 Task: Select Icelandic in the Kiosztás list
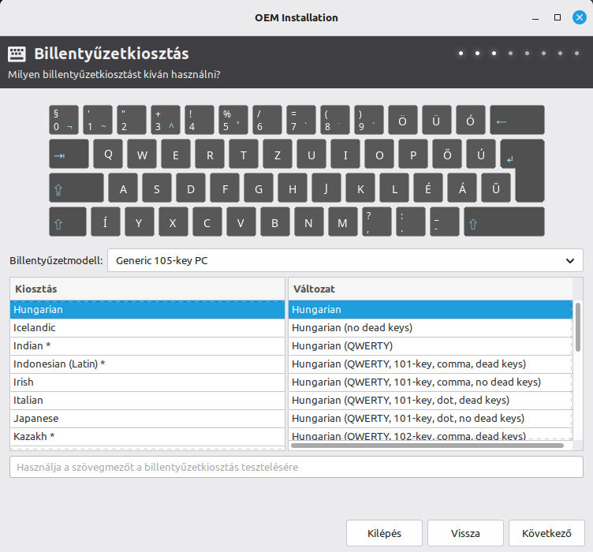click(147, 328)
